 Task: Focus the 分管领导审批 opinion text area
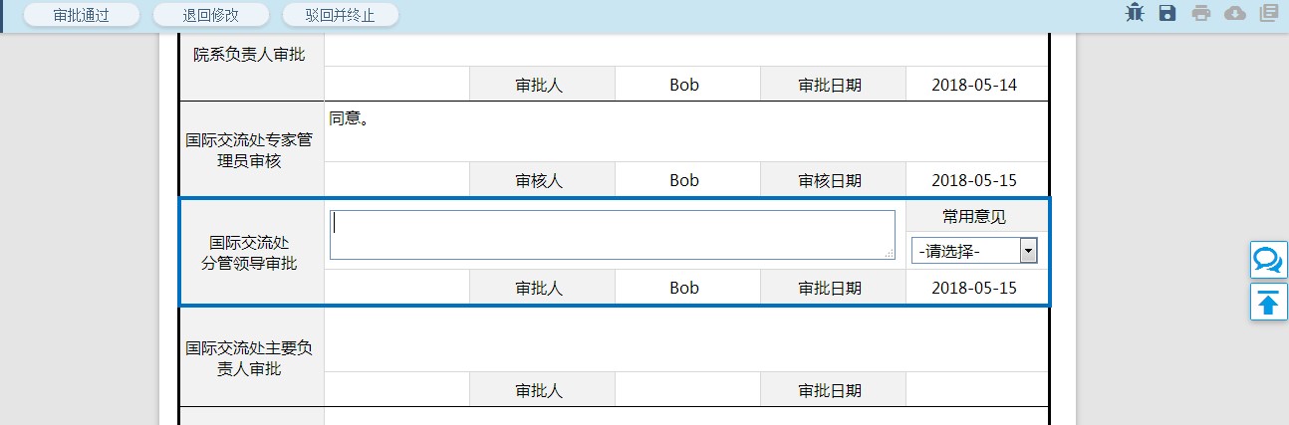[613, 235]
